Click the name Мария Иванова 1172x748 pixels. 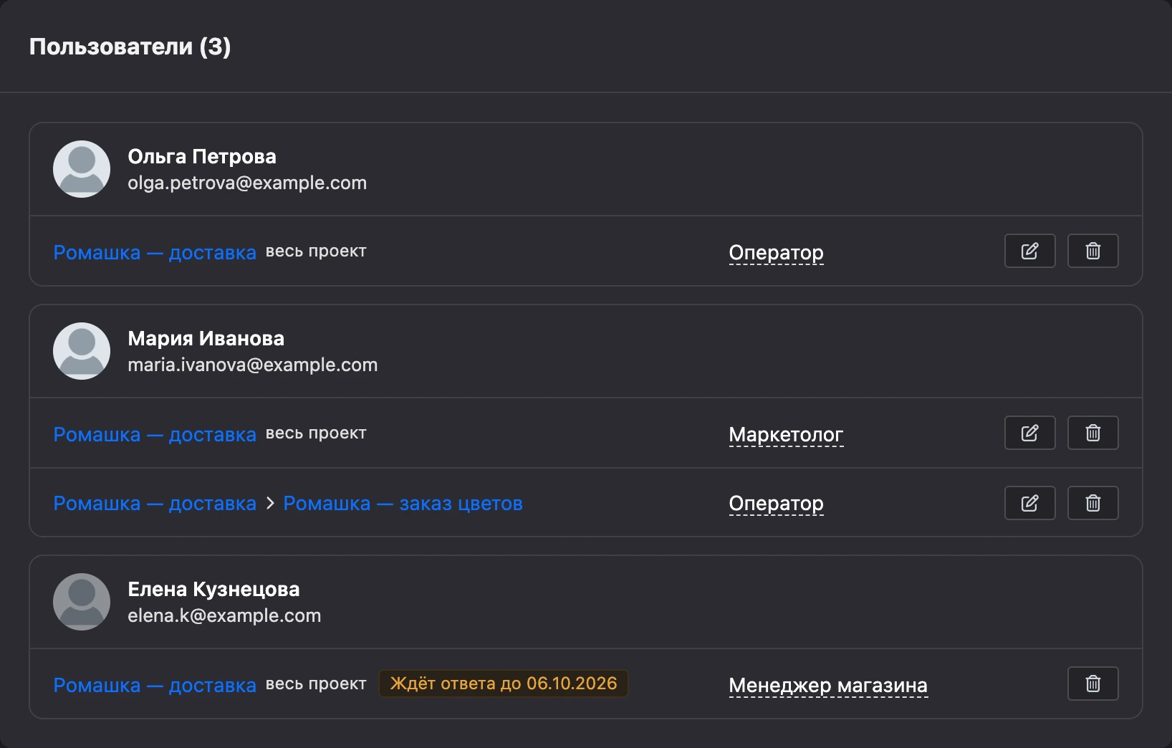pyautogui.click(x=206, y=338)
